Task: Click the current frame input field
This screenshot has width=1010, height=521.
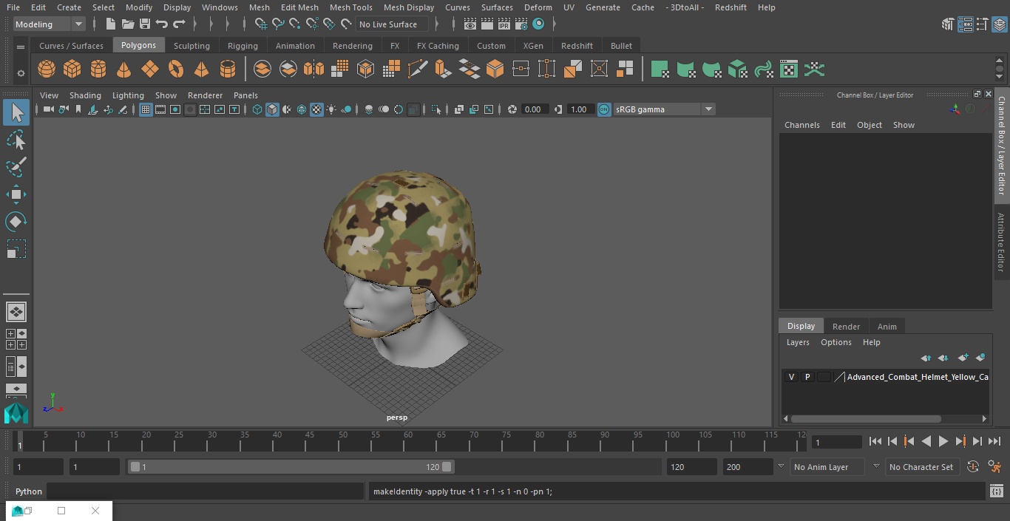Action: 836,442
